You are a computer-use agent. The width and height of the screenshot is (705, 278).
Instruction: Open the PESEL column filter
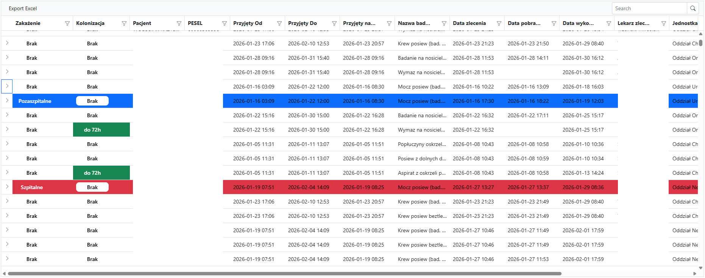pyautogui.click(x=225, y=23)
